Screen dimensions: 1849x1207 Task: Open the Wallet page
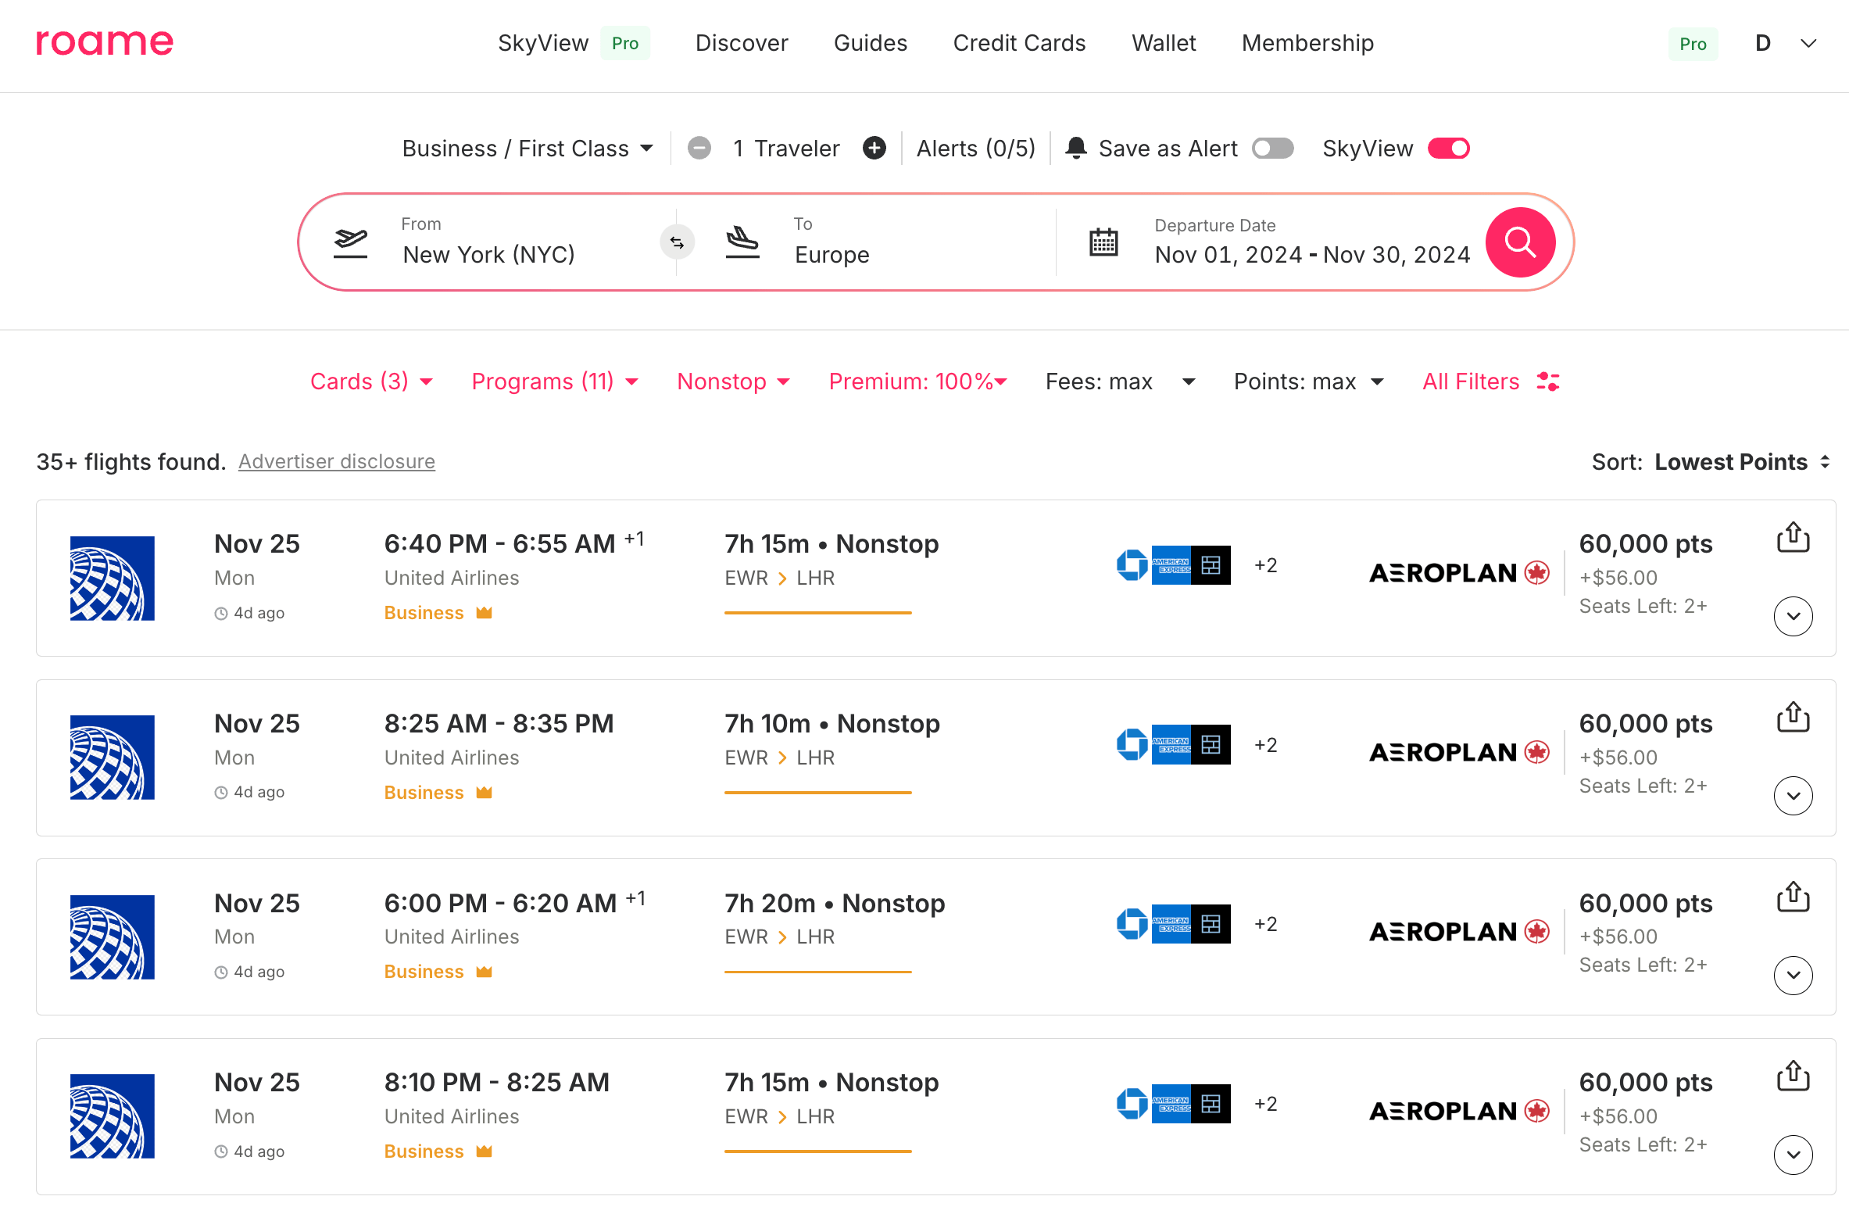[1164, 43]
